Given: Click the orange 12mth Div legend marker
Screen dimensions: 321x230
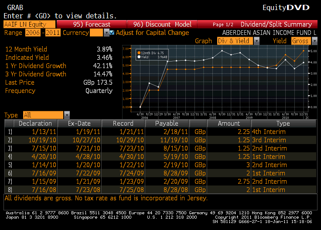Looking at the screenshot, I should pyautogui.click(x=139, y=52).
